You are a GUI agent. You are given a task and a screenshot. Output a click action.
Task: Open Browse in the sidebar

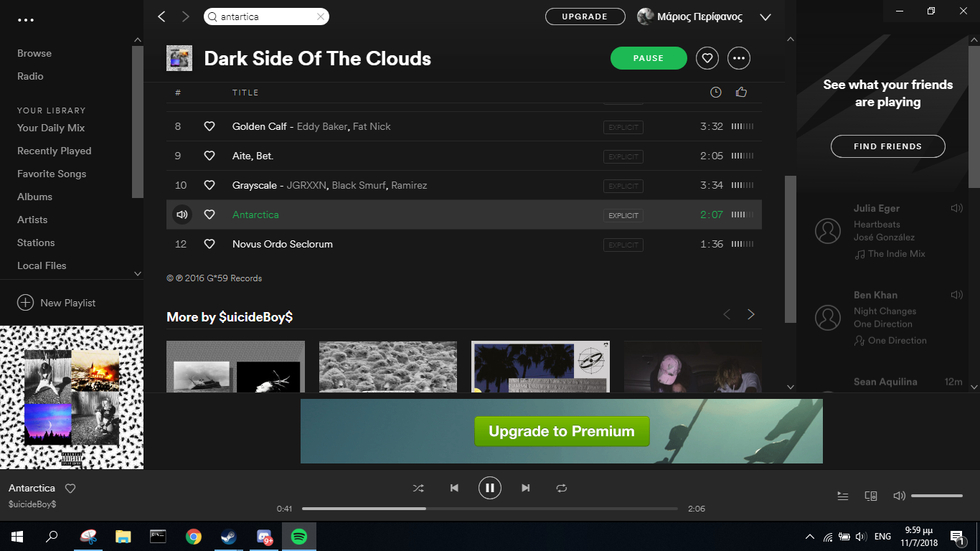click(x=34, y=53)
